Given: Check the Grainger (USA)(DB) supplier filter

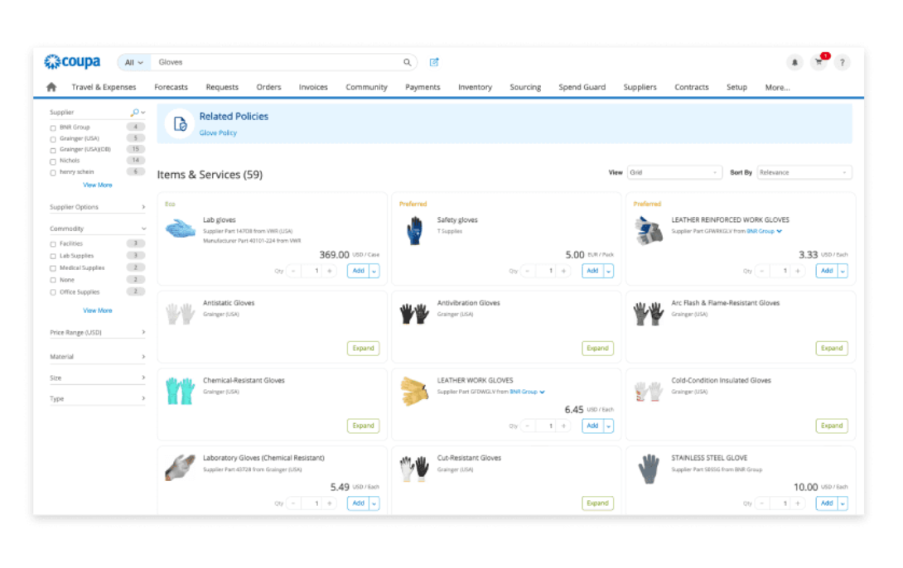Looking at the screenshot, I should click(53, 150).
